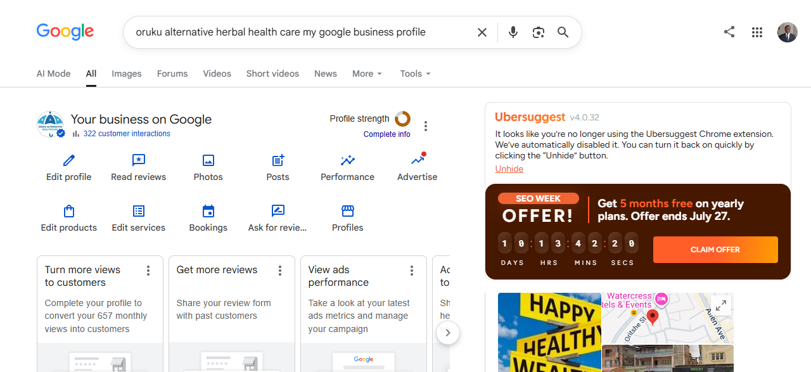Click the share icon in header
The image size is (811, 372).
[x=729, y=32]
